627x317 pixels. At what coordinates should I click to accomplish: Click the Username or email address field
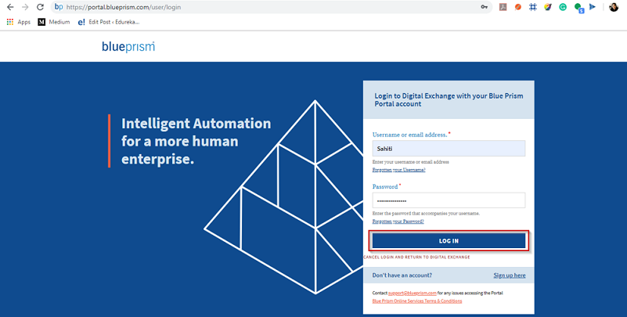tap(449, 148)
